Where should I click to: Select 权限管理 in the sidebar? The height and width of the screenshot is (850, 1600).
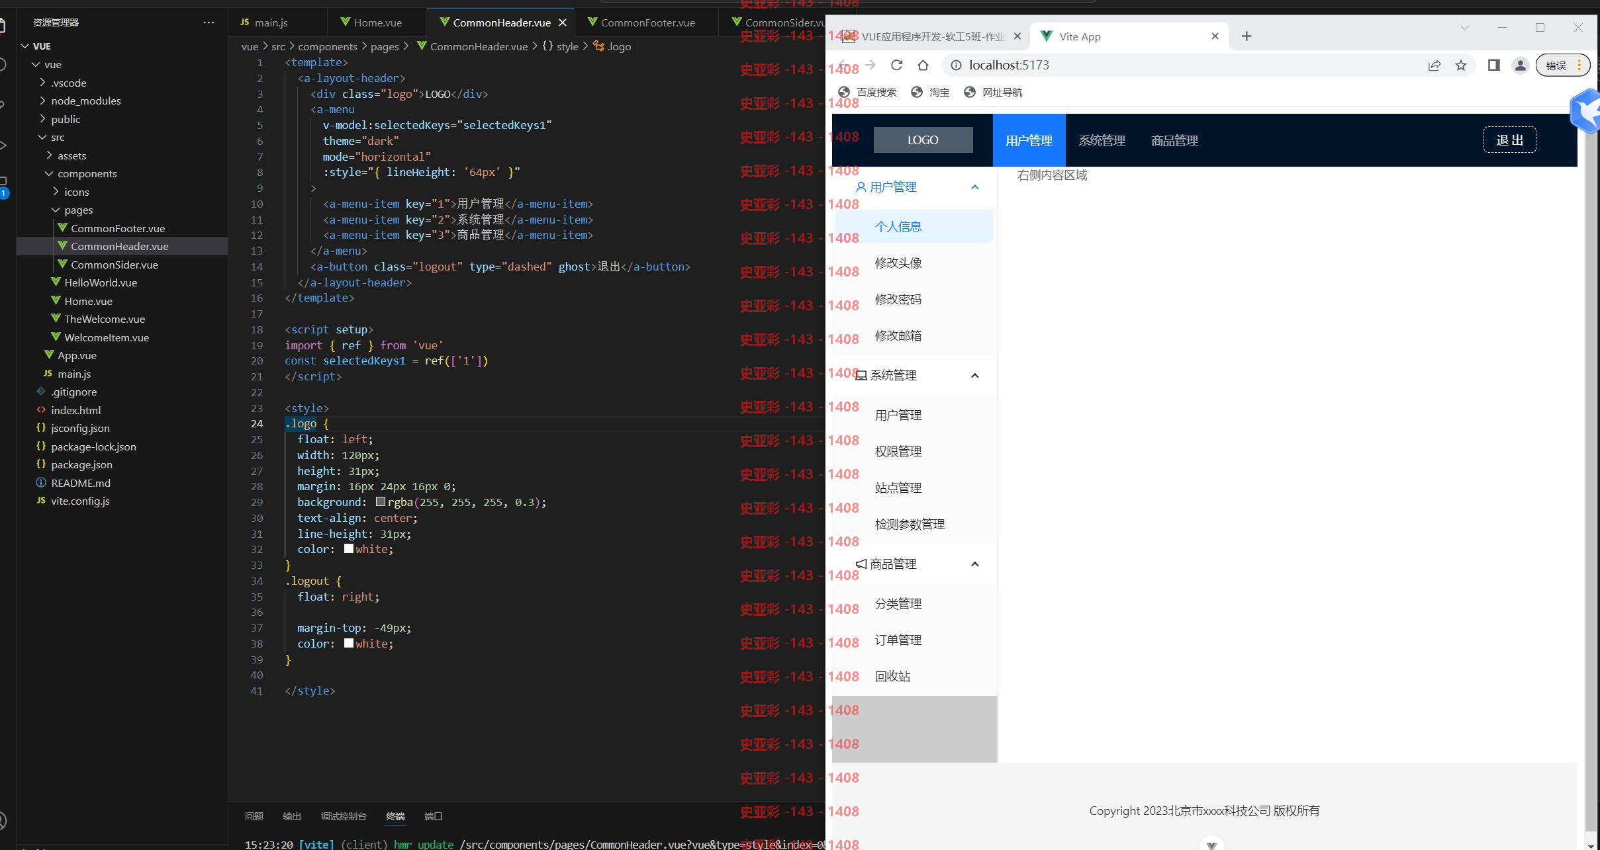(x=915, y=451)
